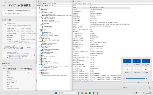This screenshot has height=95, width=153.
Task: Open 操作(A) menu in Device Manager
Action: pyautogui.click(x=44, y=4)
